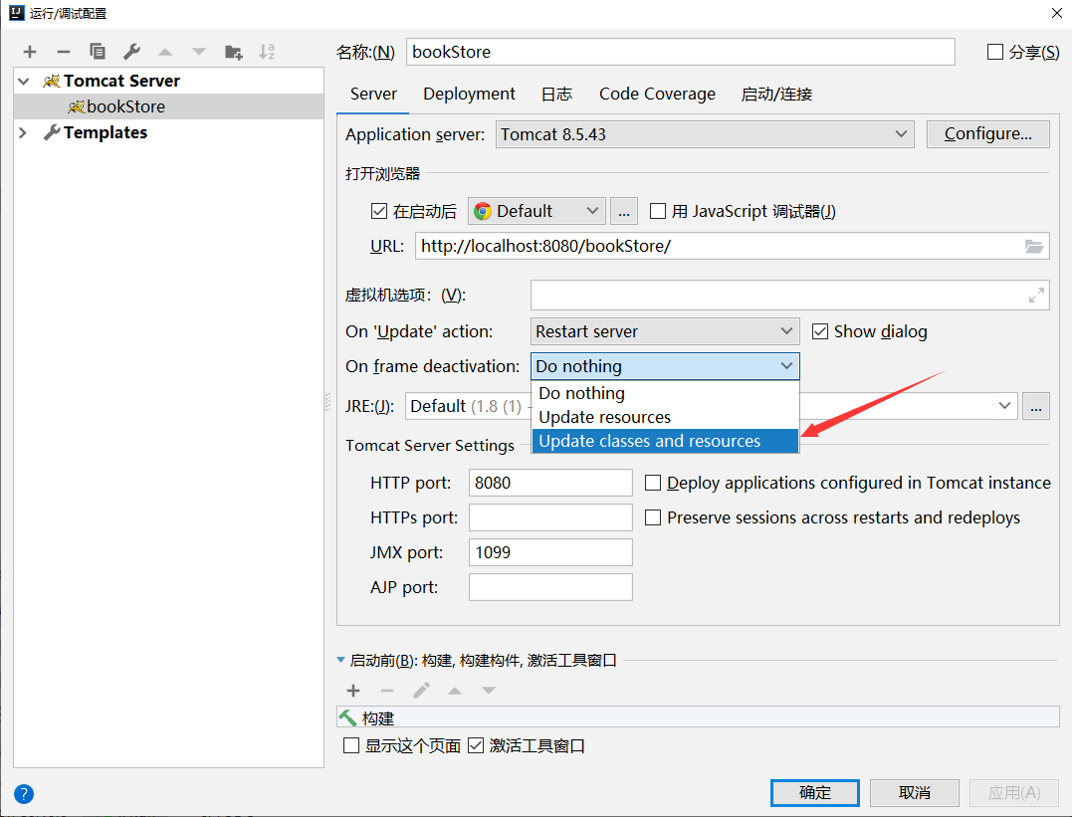Open the Default browser dropdown

coord(536,211)
